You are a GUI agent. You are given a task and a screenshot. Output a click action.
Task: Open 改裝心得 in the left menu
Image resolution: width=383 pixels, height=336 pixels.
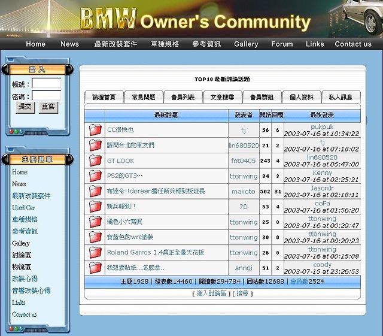pos(25,279)
